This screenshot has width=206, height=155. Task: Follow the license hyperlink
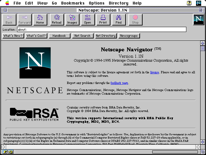154,72
